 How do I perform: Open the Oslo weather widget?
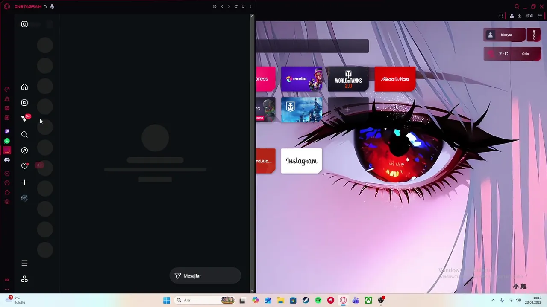pyautogui.click(x=512, y=54)
